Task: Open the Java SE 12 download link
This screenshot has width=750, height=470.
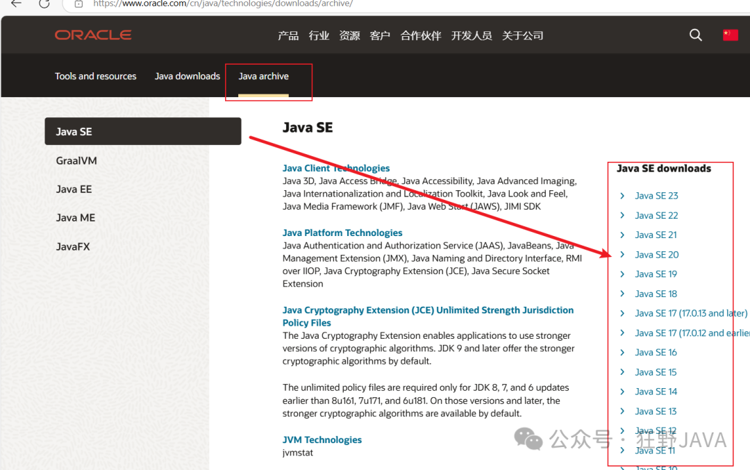Action: point(656,431)
